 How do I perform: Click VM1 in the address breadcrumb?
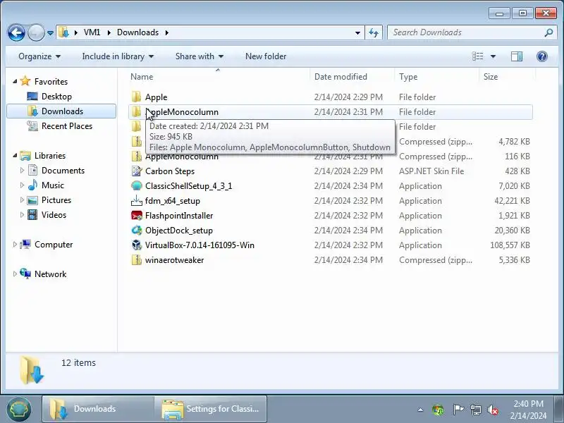click(92, 32)
